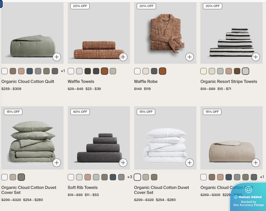Choose the white swatch for Waffle Robe

(x=137, y=71)
